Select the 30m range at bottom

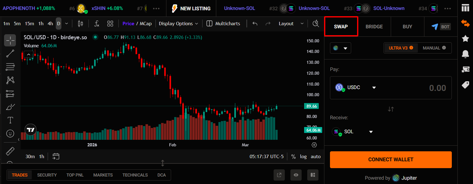30,157
